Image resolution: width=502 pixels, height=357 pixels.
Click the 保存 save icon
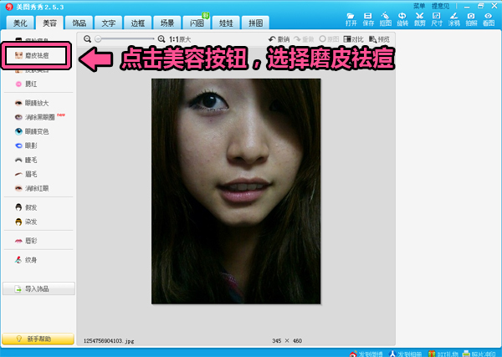[x=368, y=19]
